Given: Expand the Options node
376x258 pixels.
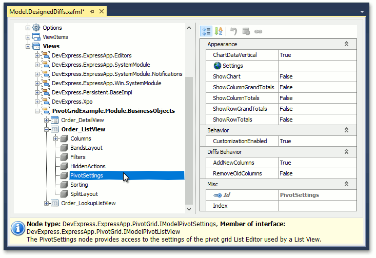Looking at the screenshot, I should [x=28, y=28].
